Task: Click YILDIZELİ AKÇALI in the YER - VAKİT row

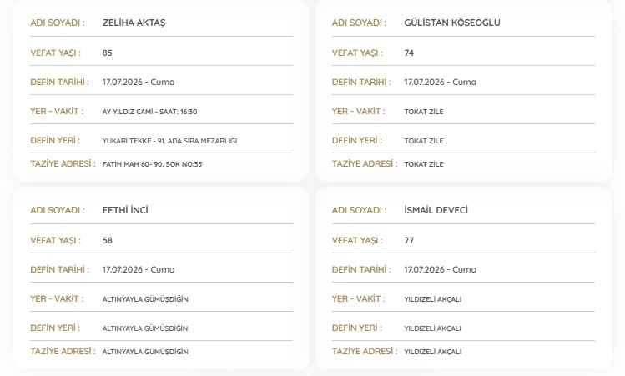Action: 432,299
